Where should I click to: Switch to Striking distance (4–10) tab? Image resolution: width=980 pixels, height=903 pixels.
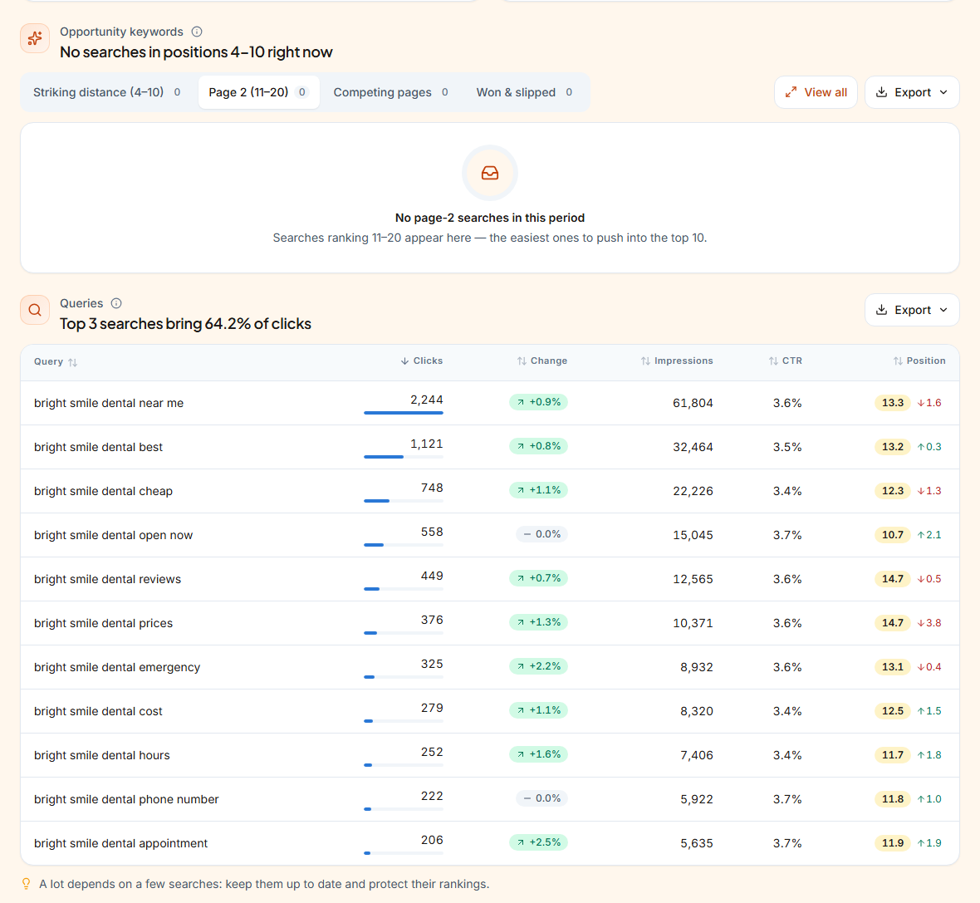[x=107, y=92]
